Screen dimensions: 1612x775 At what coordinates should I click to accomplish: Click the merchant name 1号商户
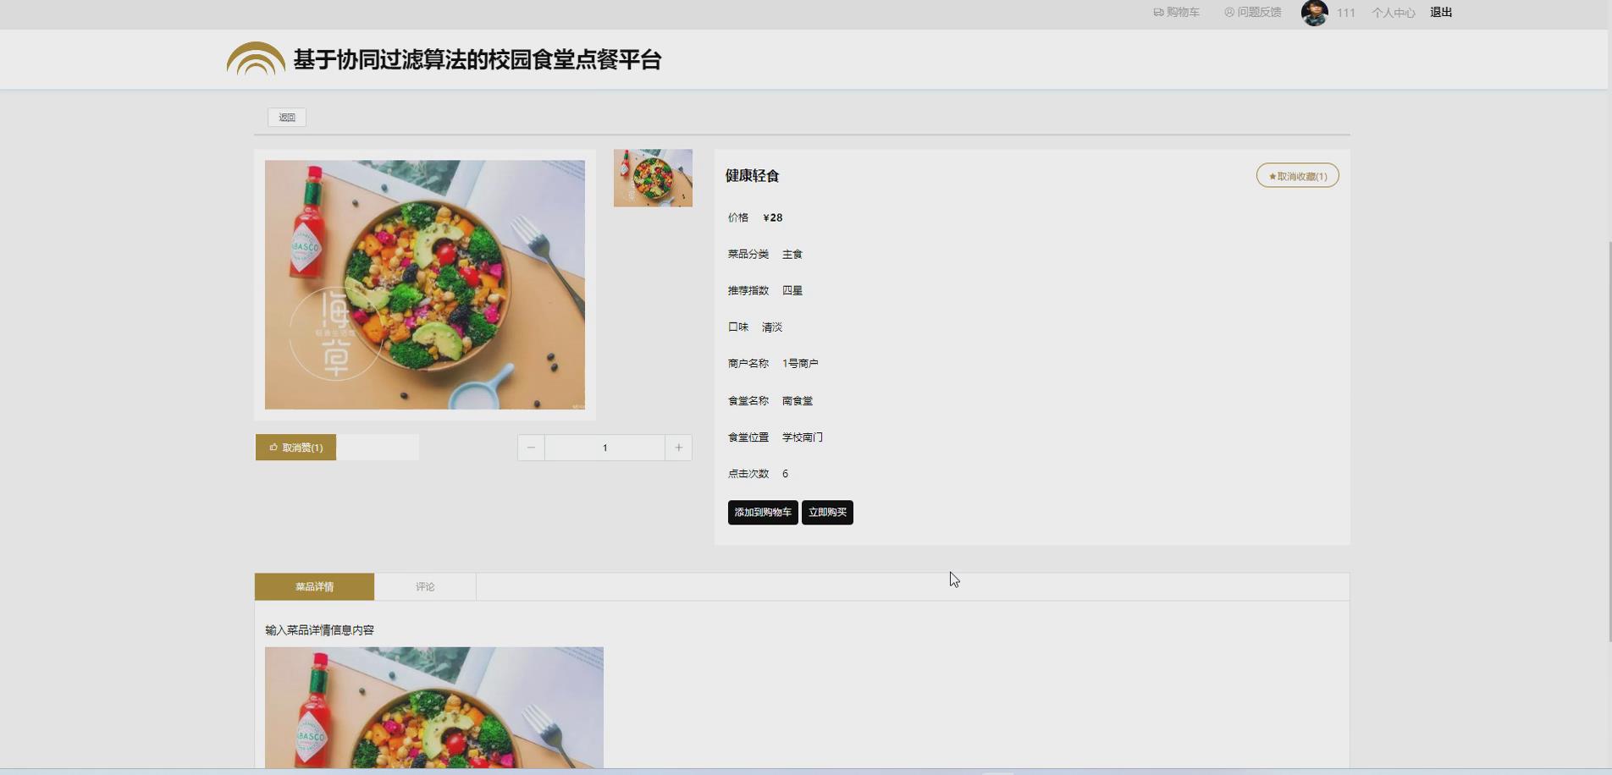click(800, 363)
